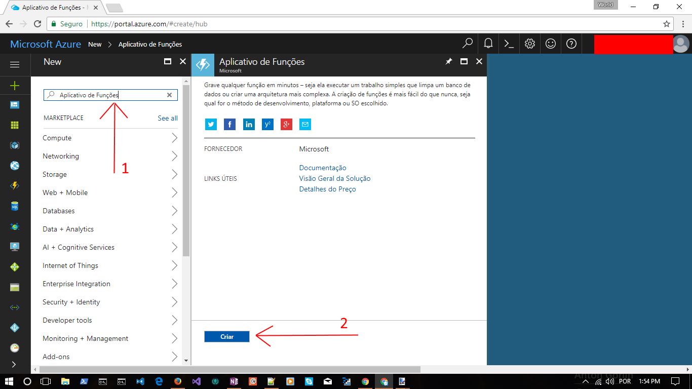Viewport: 692px width, 389px height.
Task: Open the Security + Identity category
Action: coord(110,302)
